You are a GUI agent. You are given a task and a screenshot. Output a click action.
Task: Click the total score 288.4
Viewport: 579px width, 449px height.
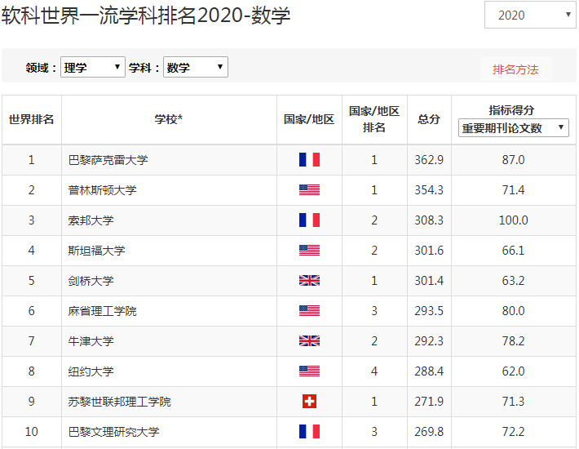[429, 371]
